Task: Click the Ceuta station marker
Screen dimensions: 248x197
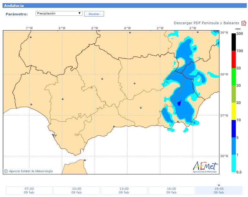Action: pos(85,160)
